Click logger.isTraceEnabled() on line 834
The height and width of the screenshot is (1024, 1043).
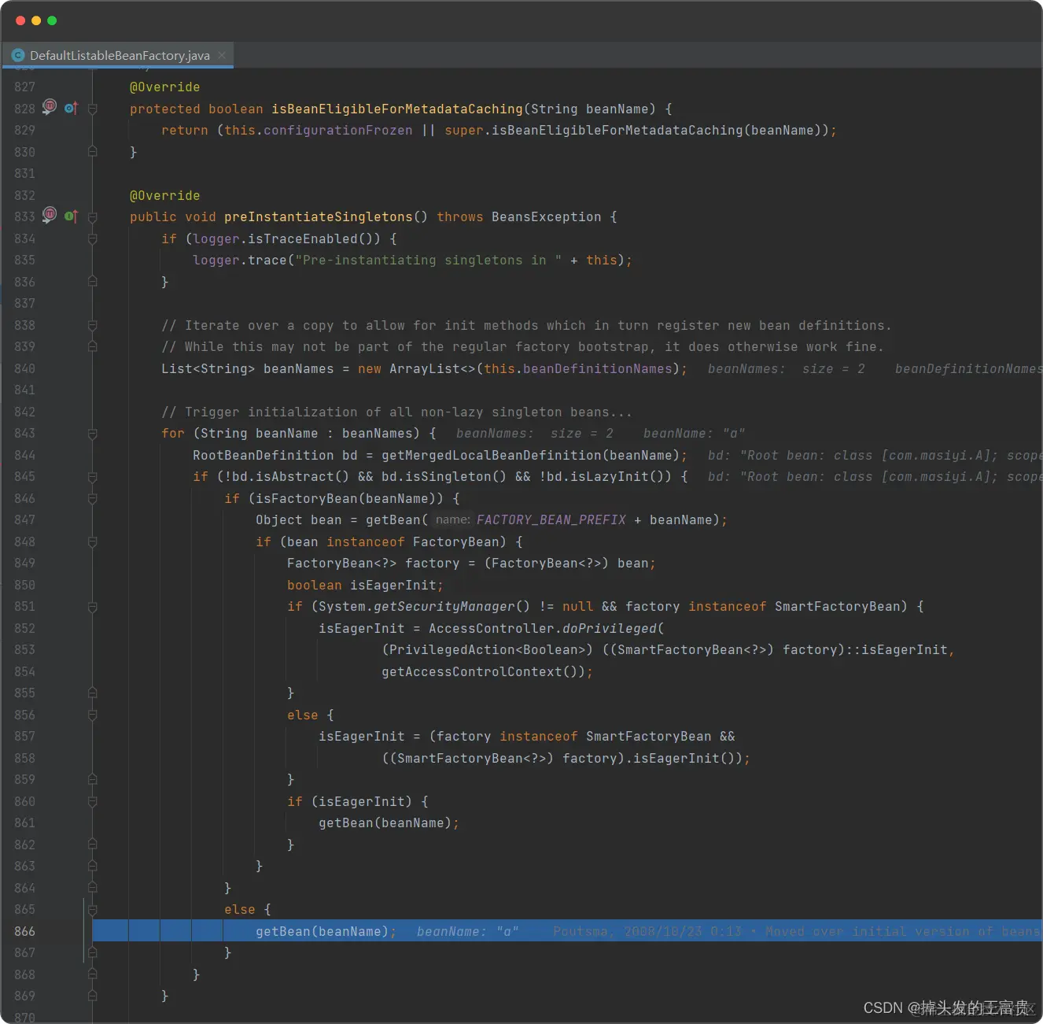pos(287,238)
